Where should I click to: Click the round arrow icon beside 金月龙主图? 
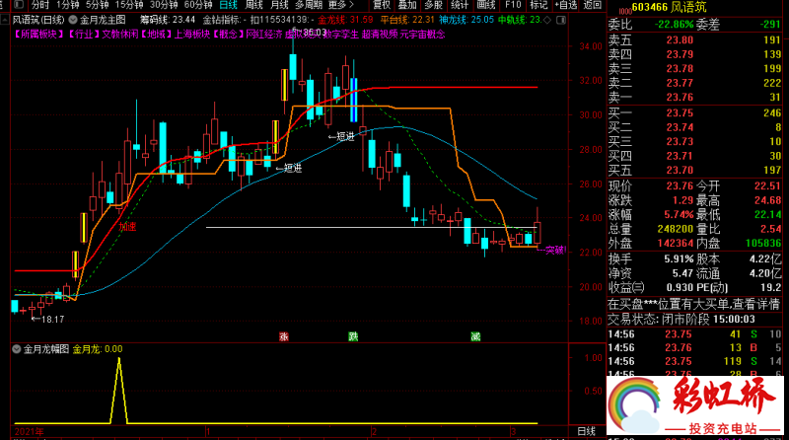click(x=73, y=19)
